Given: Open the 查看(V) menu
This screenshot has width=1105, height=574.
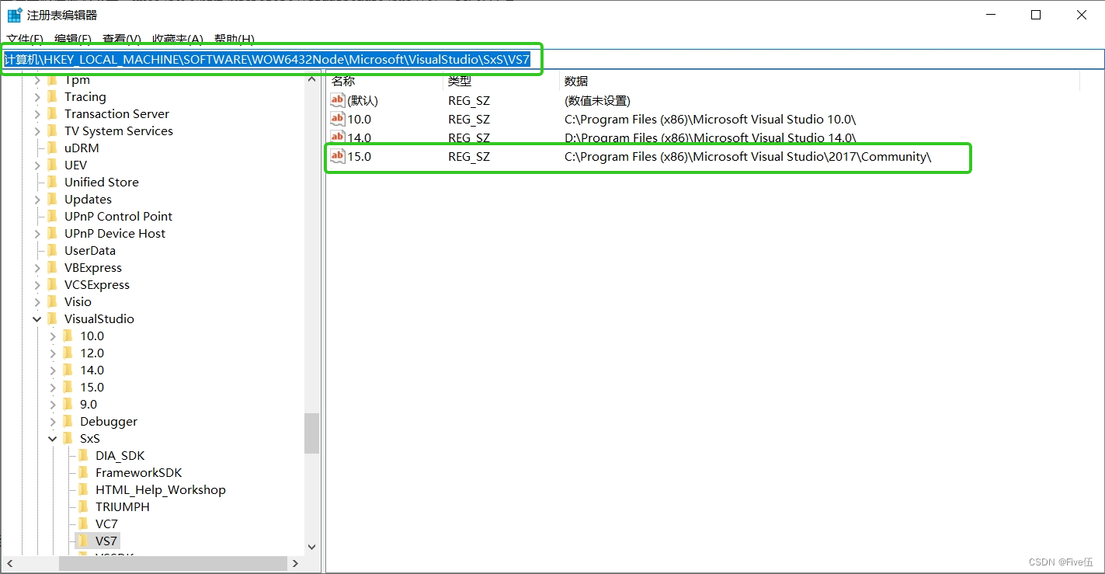Looking at the screenshot, I should (122, 39).
